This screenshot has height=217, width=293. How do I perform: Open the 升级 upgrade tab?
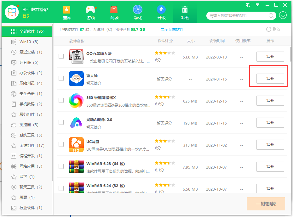pos(161,13)
